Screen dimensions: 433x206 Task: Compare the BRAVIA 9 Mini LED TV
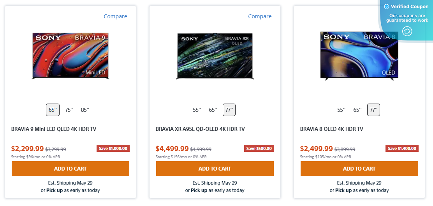[115, 16]
